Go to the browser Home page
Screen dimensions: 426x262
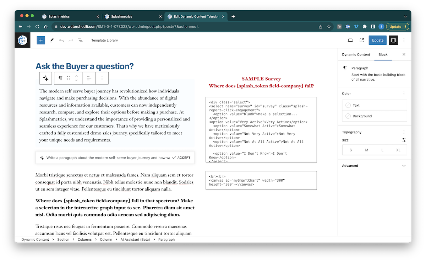(x=46, y=26)
